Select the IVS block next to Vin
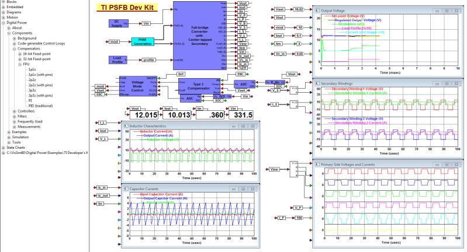Screen dimensions: 467x252 click(x=222, y=96)
